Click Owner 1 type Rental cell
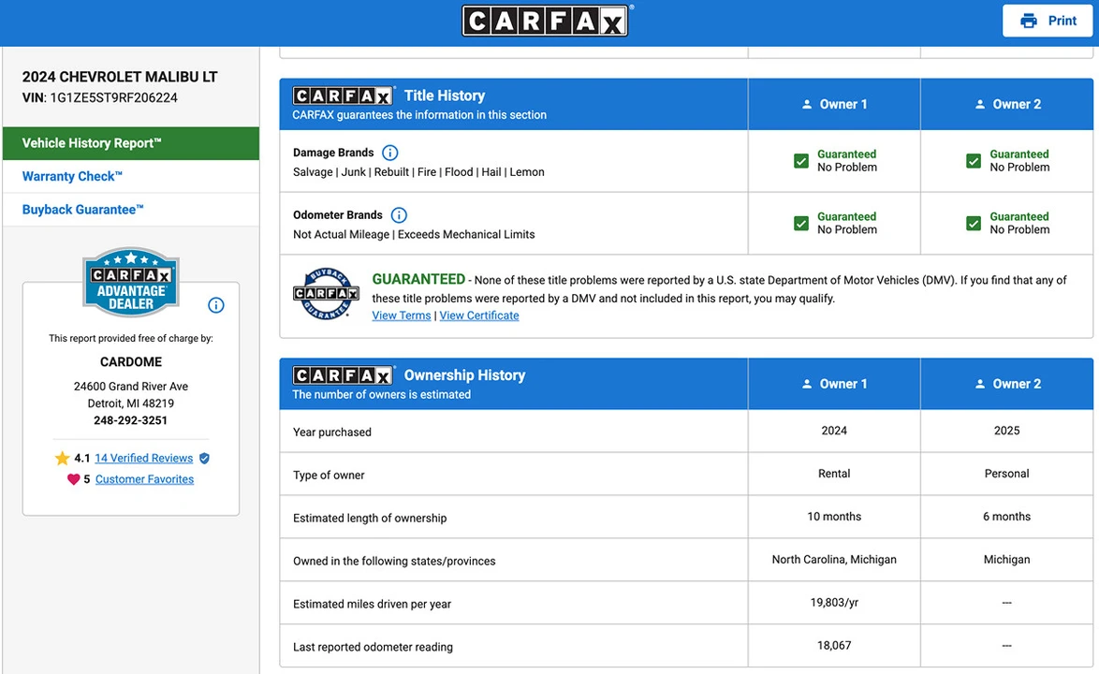 (834, 474)
